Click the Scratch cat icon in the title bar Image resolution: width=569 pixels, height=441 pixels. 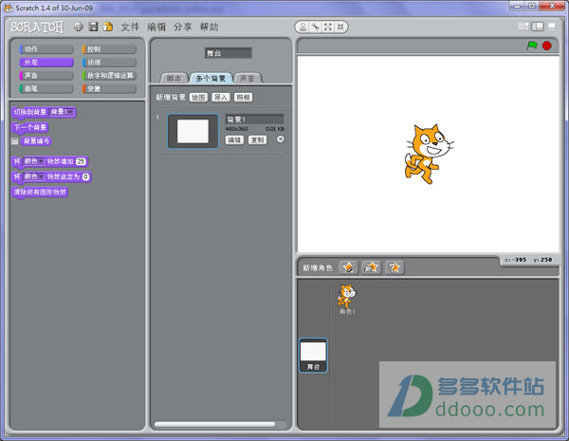click(x=9, y=8)
